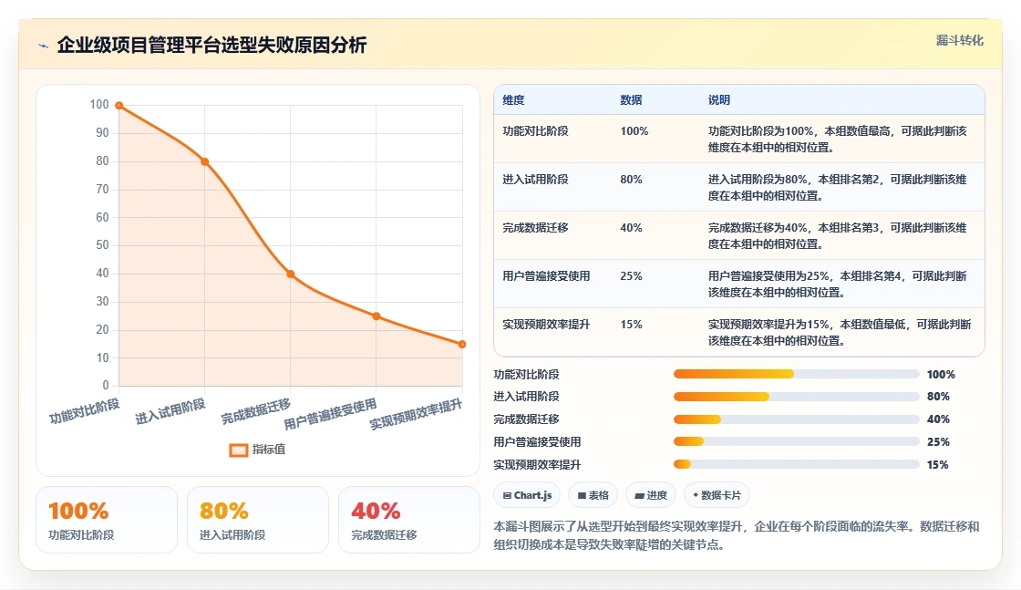Click the 100% value in the table
This screenshot has height=590, width=1021.
[x=634, y=131]
